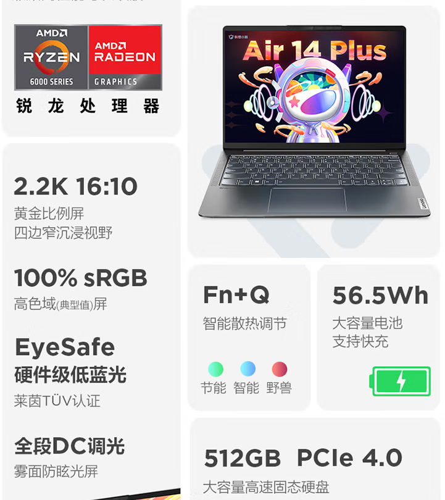Select the red 野兽 mode dot
Viewport: 445px width, 500px height.
coord(280,369)
